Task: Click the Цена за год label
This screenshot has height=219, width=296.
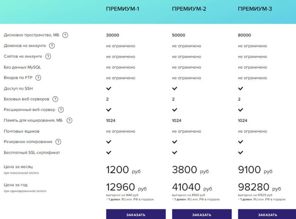Action: click(x=16, y=185)
